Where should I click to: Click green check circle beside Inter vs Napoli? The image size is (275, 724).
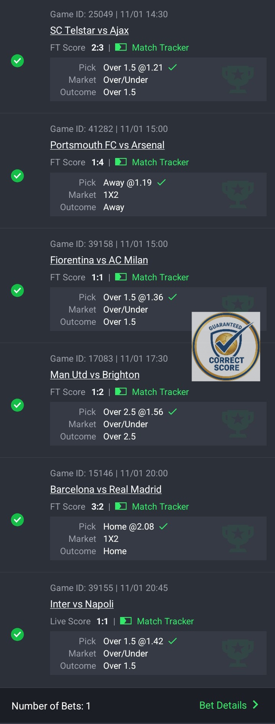coord(17,634)
